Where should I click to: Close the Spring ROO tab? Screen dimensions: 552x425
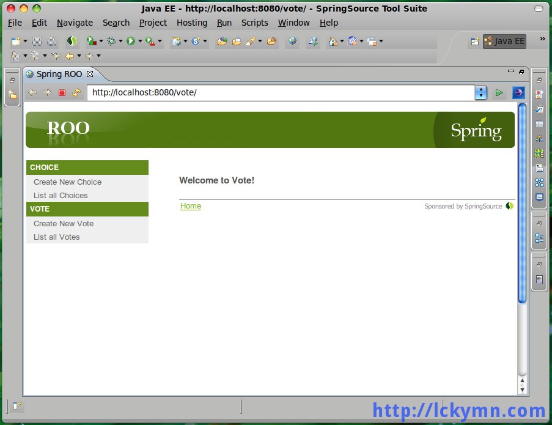tap(90, 74)
